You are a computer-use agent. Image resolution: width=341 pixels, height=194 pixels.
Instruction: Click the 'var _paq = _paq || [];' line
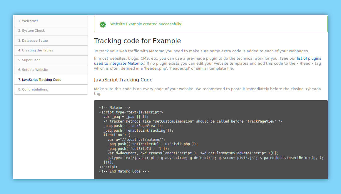point(126,117)
